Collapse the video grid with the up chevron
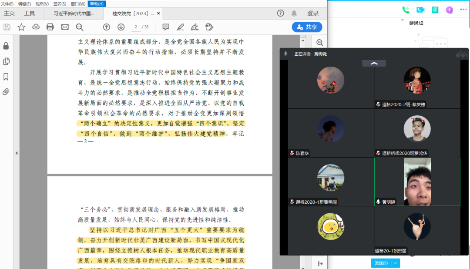The image size is (470, 269). click(374, 64)
